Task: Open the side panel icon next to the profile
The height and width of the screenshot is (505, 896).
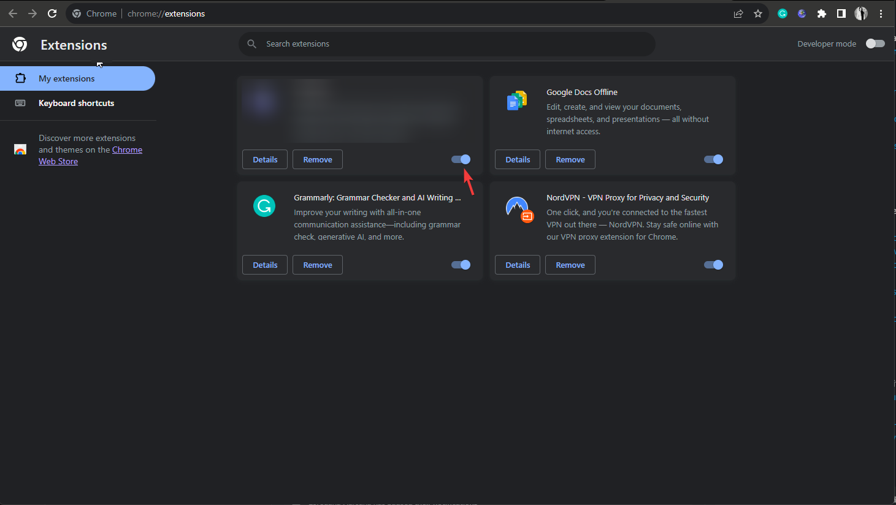Action: click(841, 13)
